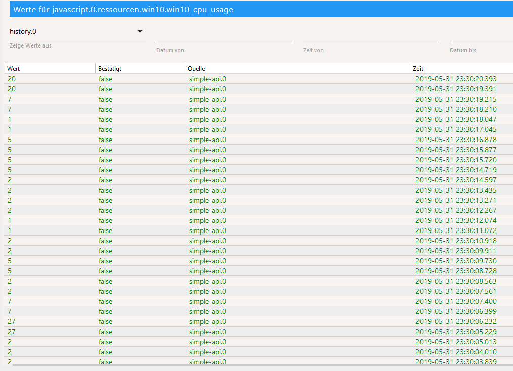Select timestamp 2019-05-31 23:30:19.391

tap(456, 89)
